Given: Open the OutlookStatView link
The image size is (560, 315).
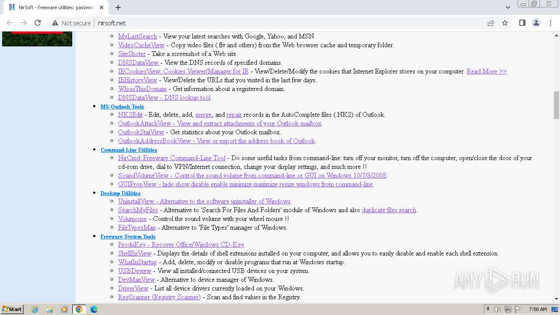Looking at the screenshot, I should pos(141,132).
